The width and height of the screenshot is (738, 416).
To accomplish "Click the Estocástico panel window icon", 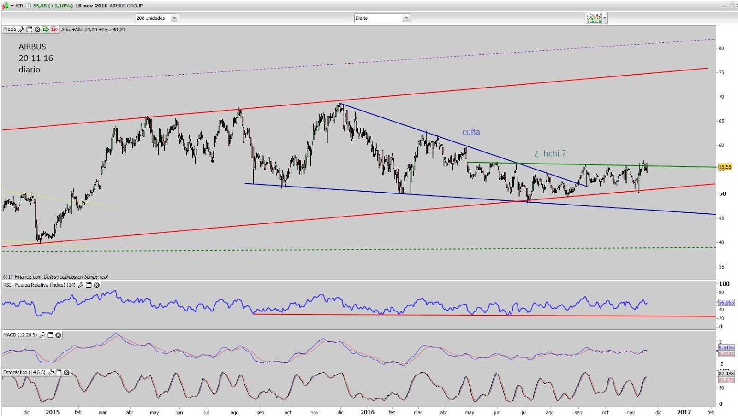I will pyautogui.click(x=59, y=372).
